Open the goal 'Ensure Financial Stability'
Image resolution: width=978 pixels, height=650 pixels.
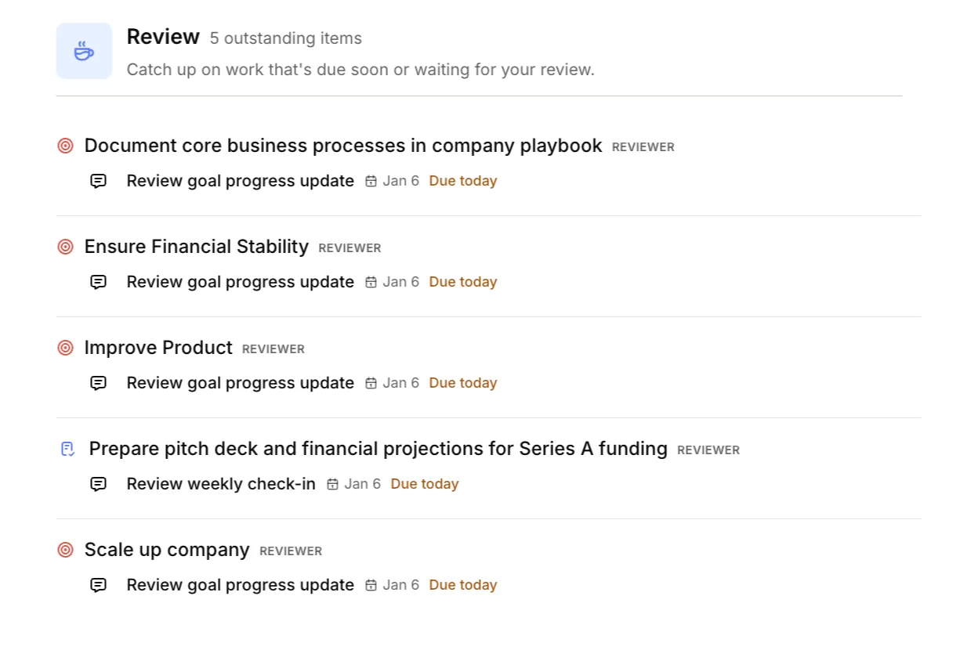(x=196, y=247)
